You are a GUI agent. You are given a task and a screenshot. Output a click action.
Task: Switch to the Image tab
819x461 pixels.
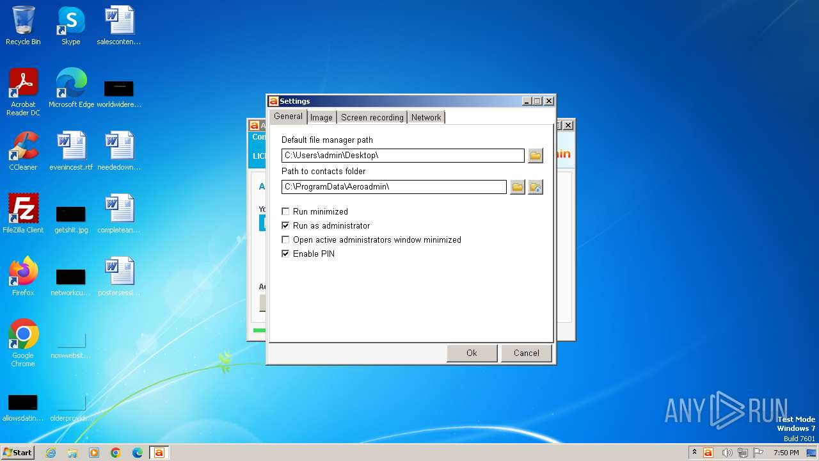(321, 117)
